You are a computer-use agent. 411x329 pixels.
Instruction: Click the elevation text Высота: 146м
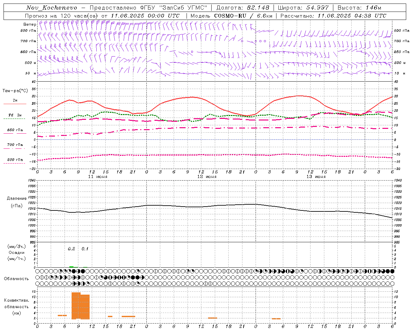click(x=359, y=8)
